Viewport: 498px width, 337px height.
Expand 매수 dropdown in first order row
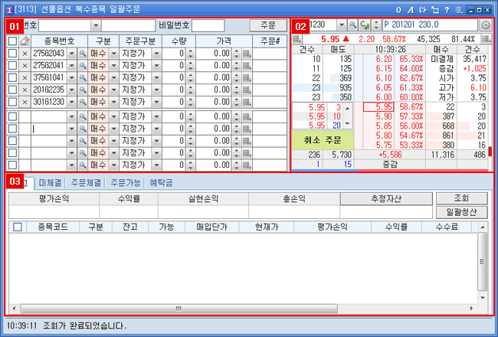point(113,53)
